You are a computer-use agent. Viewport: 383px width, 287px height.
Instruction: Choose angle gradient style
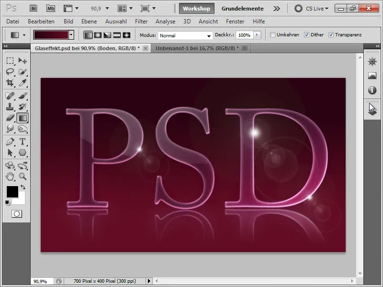pos(107,35)
